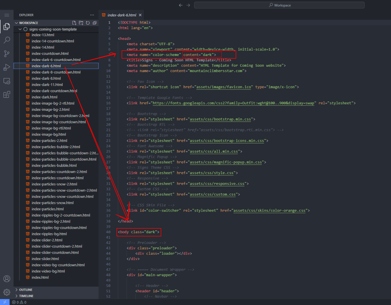Open index-dark-8.html in the file tree

(46, 78)
